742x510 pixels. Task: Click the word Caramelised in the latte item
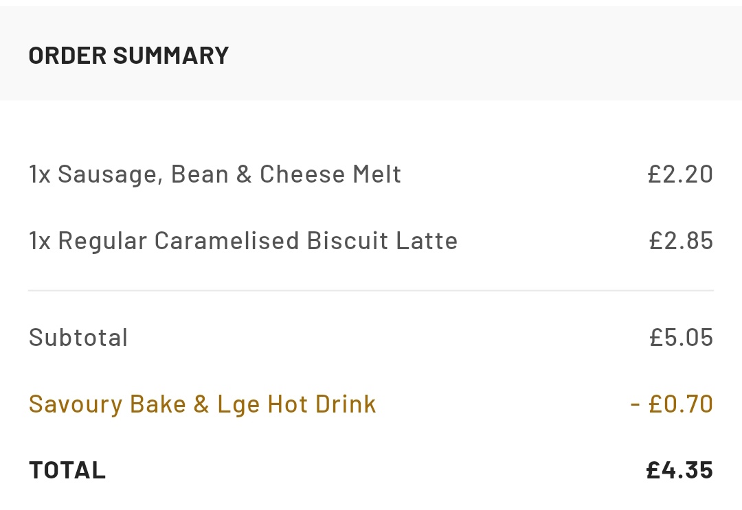click(227, 240)
